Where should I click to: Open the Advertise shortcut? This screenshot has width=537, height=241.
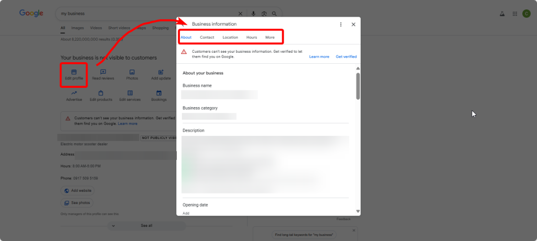pos(74,96)
